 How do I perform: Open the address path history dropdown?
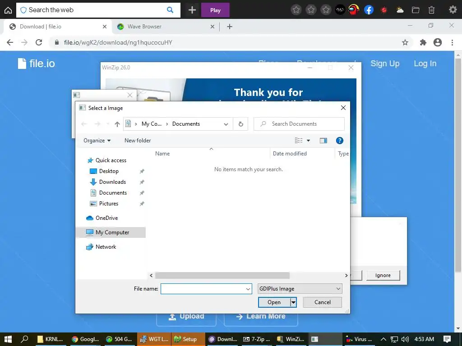tap(226, 124)
